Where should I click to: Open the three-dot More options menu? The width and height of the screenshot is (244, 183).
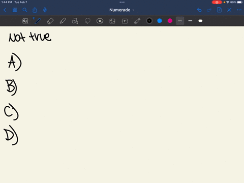tap(239, 10)
